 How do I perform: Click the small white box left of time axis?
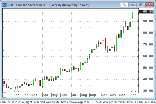(4, 95)
